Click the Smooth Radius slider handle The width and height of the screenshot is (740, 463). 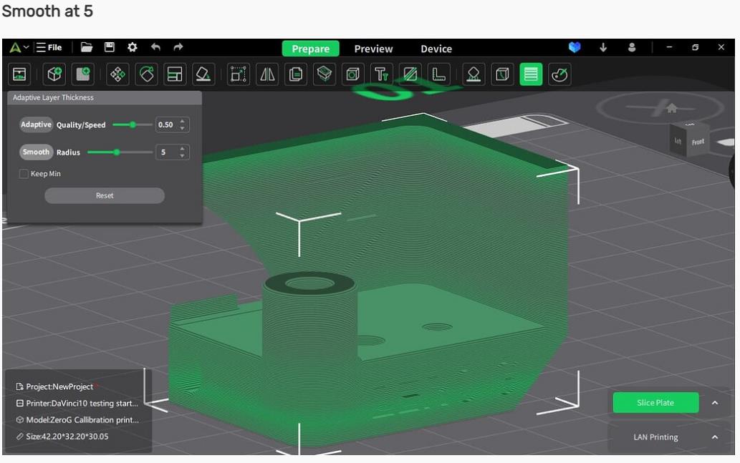(x=116, y=152)
